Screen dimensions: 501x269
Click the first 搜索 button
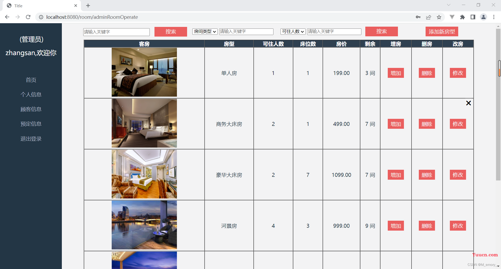click(x=171, y=32)
